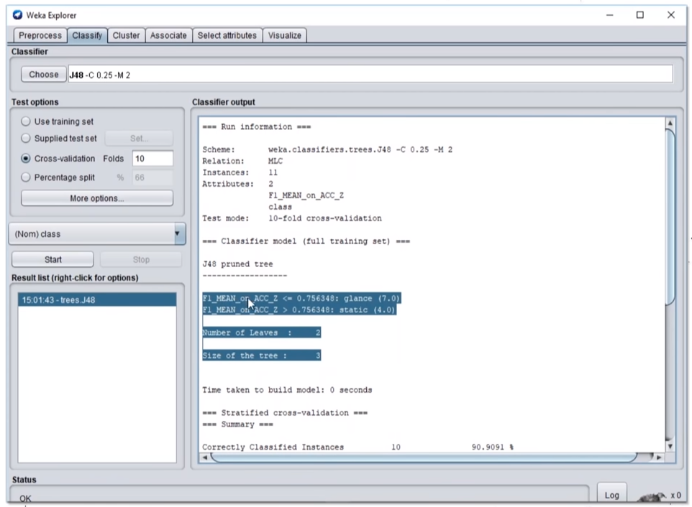Click the 'Test mode: 10-fold cross-validation' line
692x507 pixels.
coord(292,218)
